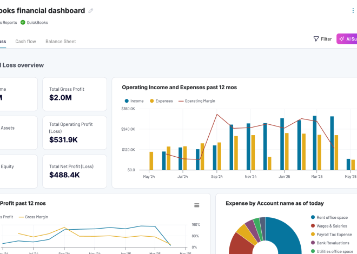Screen dimensions: 357x254
Task: Click the Filter funnel icon
Action: coord(316,39)
